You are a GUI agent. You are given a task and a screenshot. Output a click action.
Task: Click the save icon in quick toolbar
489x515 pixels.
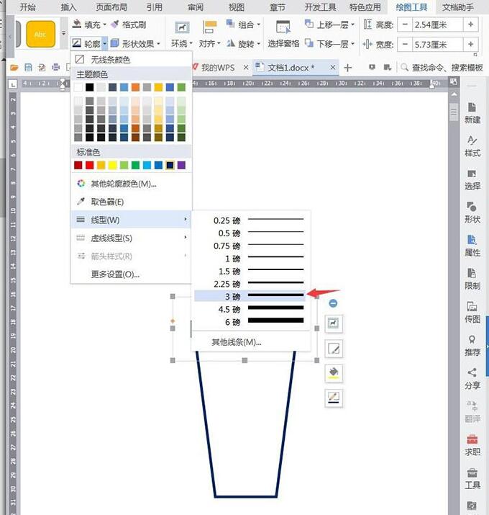[x=28, y=68]
